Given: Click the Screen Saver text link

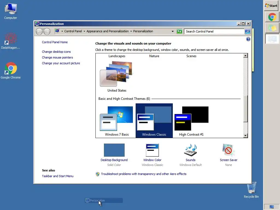Looking at the screenshot, I should click(229, 160).
